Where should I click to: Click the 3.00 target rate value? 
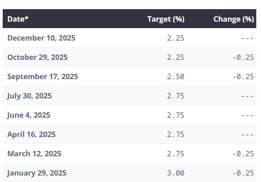pos(176,173)
